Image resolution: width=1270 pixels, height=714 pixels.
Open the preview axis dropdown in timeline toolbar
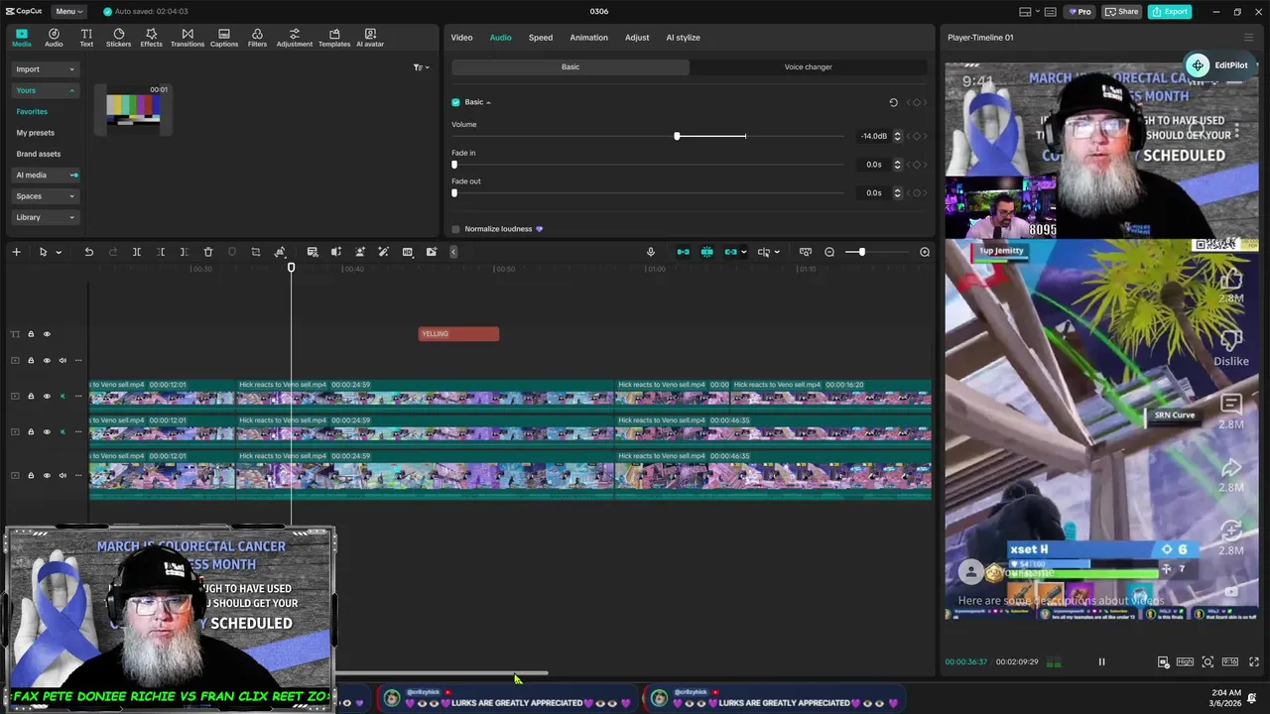tap(777, 252)
